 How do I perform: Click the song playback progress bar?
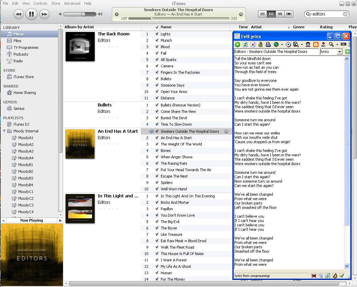coord(178,19)
